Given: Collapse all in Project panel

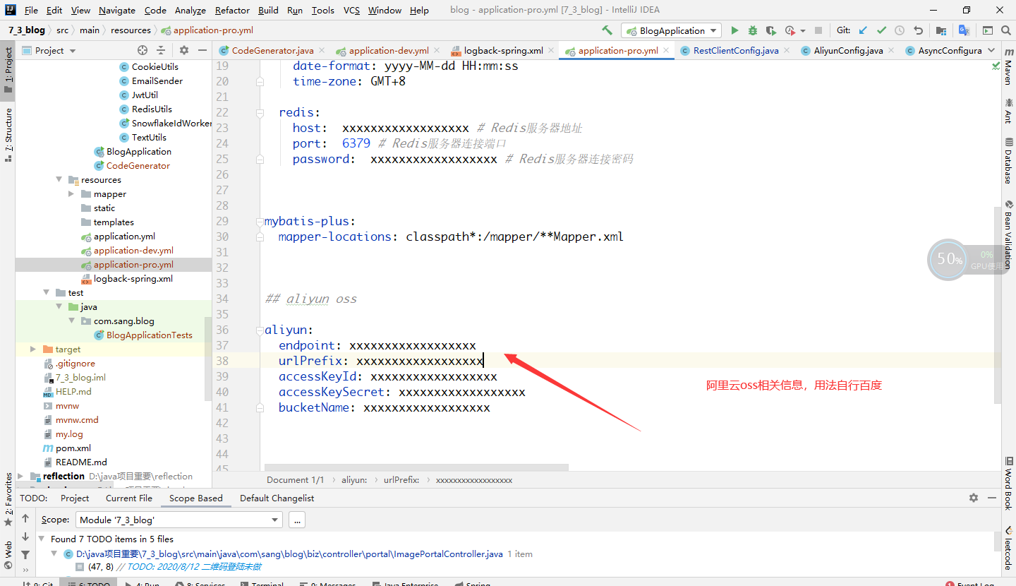Looking at the screenshot, I should (161, 50).
